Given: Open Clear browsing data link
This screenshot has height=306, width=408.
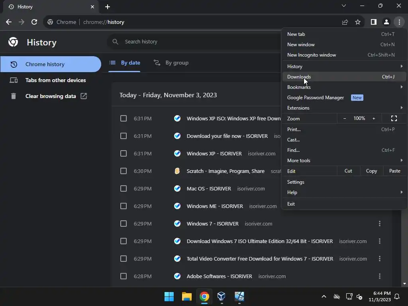Looking at the screenshot, I should click(51, 96).
